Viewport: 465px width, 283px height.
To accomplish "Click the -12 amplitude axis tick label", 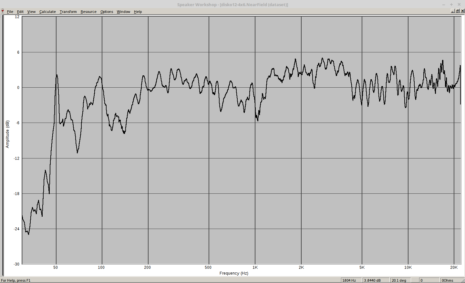I will 16,158.
